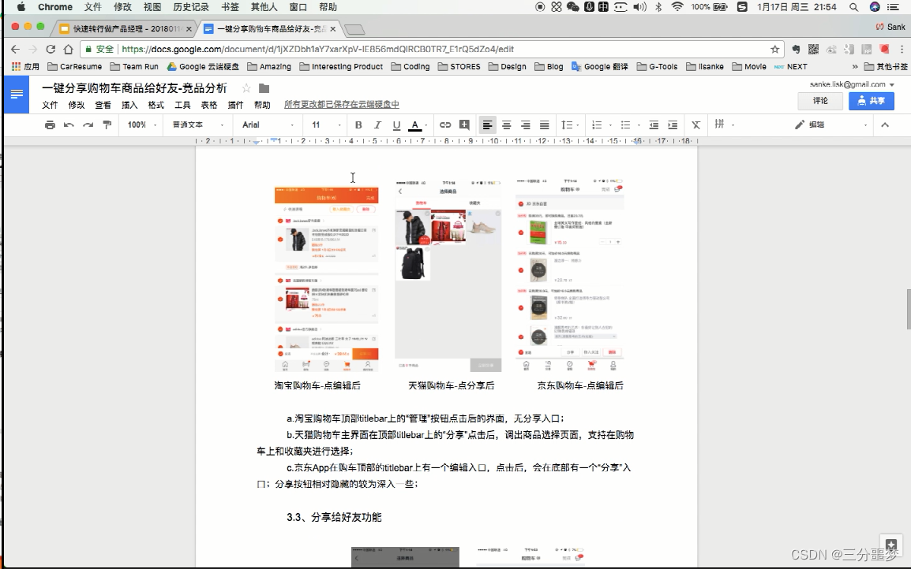
Task: Click the 评论 comments button
Action: [820, 101]
